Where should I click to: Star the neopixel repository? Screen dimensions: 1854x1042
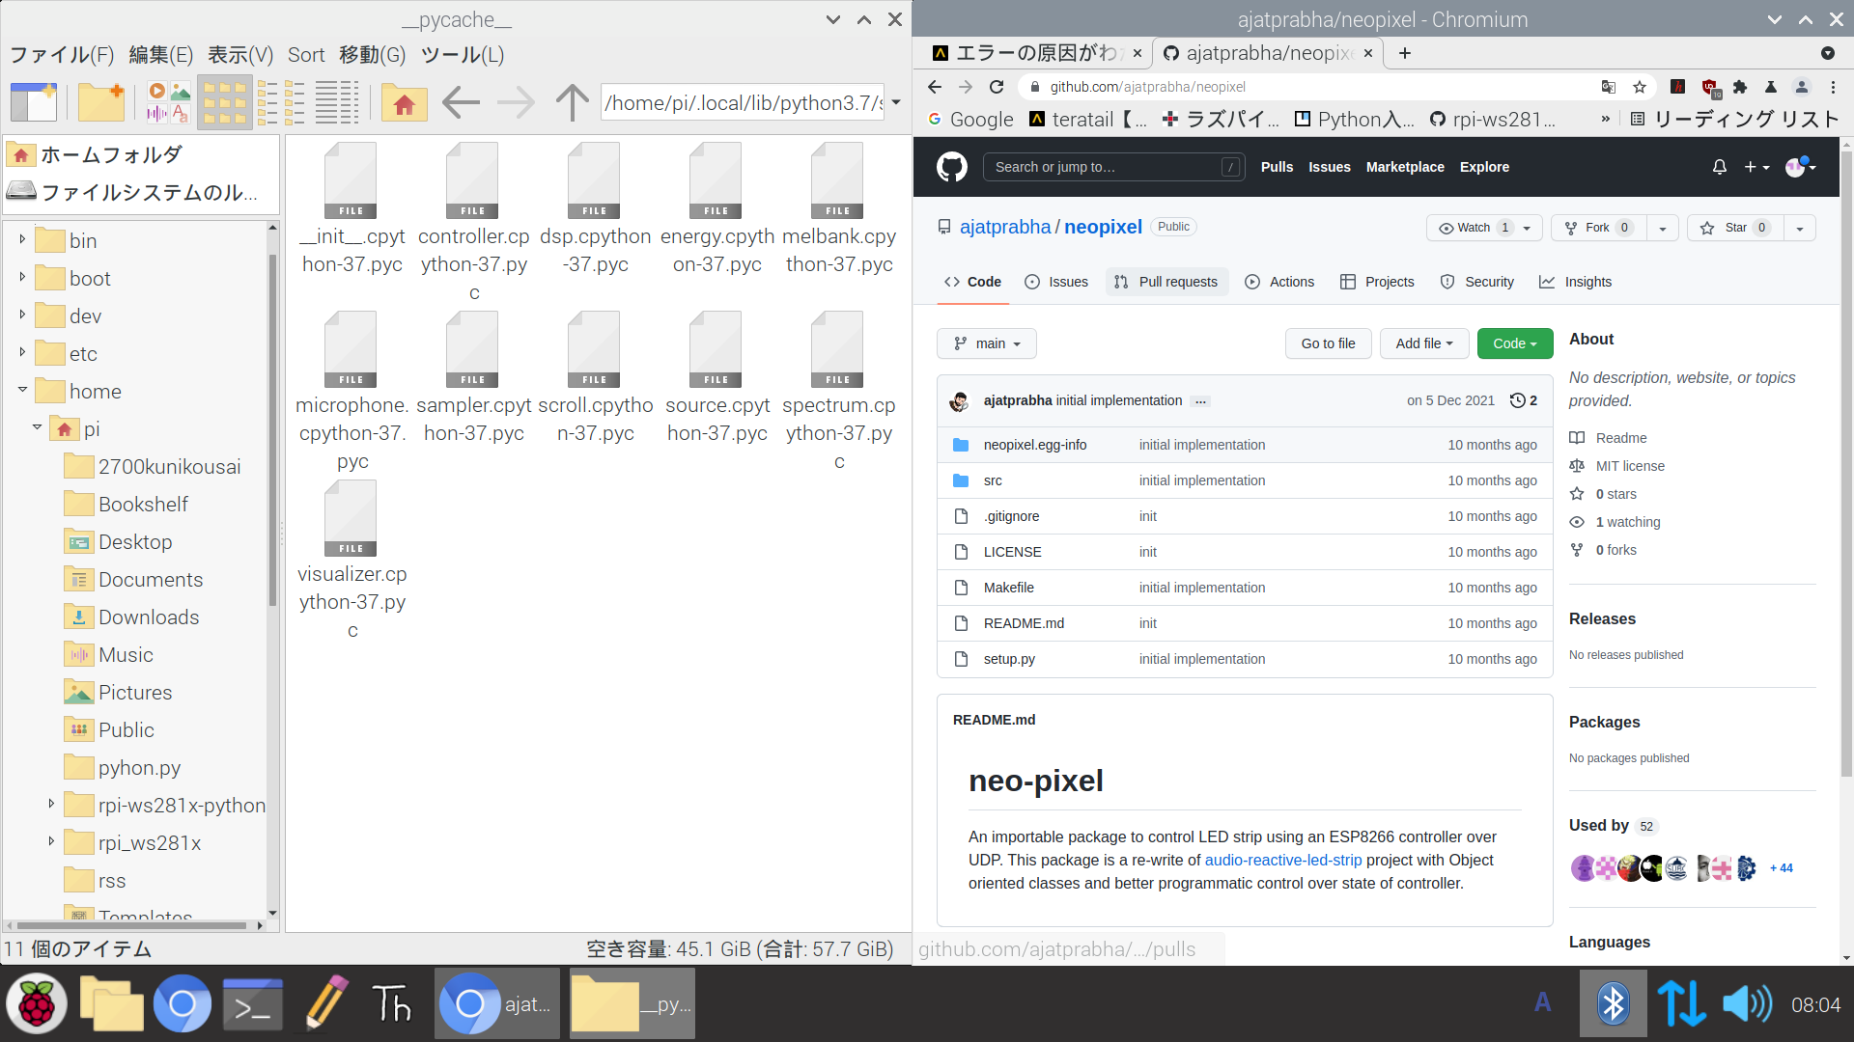point(1735,228)
